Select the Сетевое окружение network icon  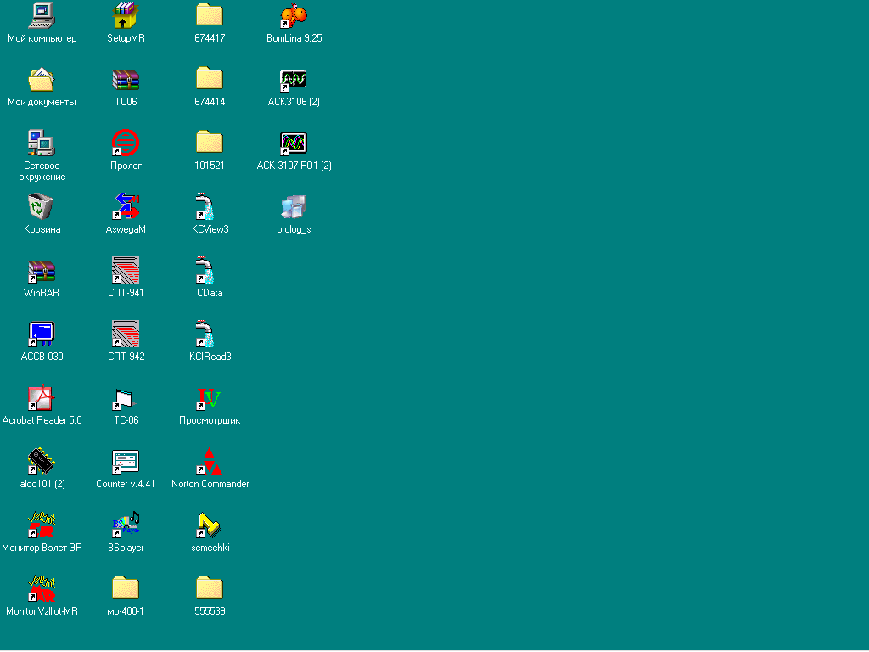point(42,143)
